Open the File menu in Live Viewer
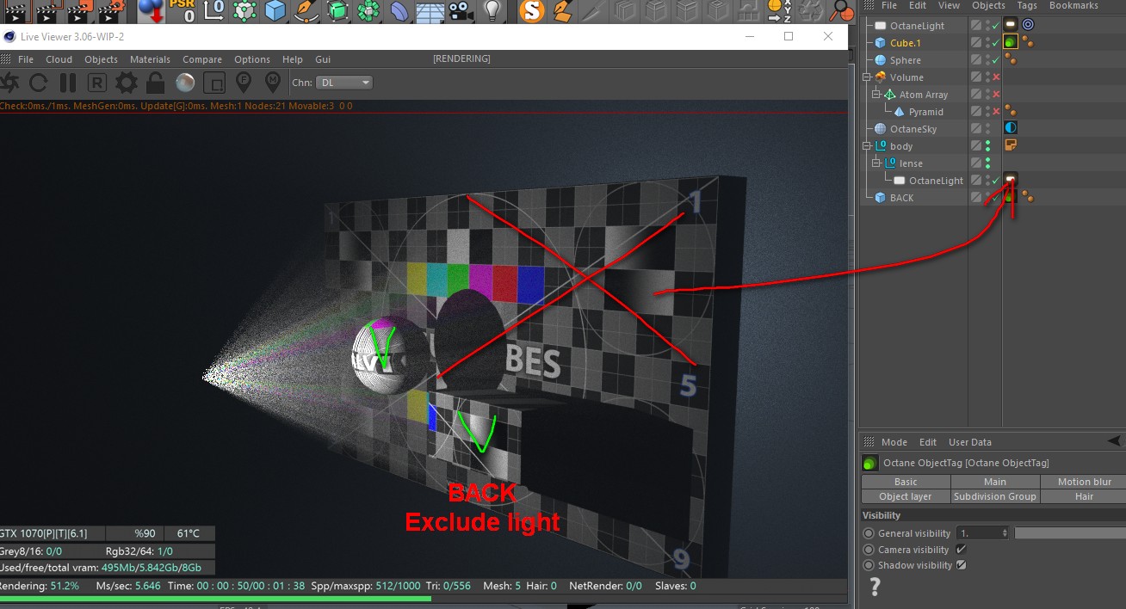Viewport: 1126px width, 609px height. pyautogui.click(x=26, y=59)
